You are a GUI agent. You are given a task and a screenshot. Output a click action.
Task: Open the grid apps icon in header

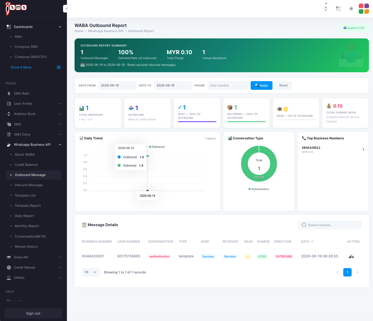[x=338, y=9]
